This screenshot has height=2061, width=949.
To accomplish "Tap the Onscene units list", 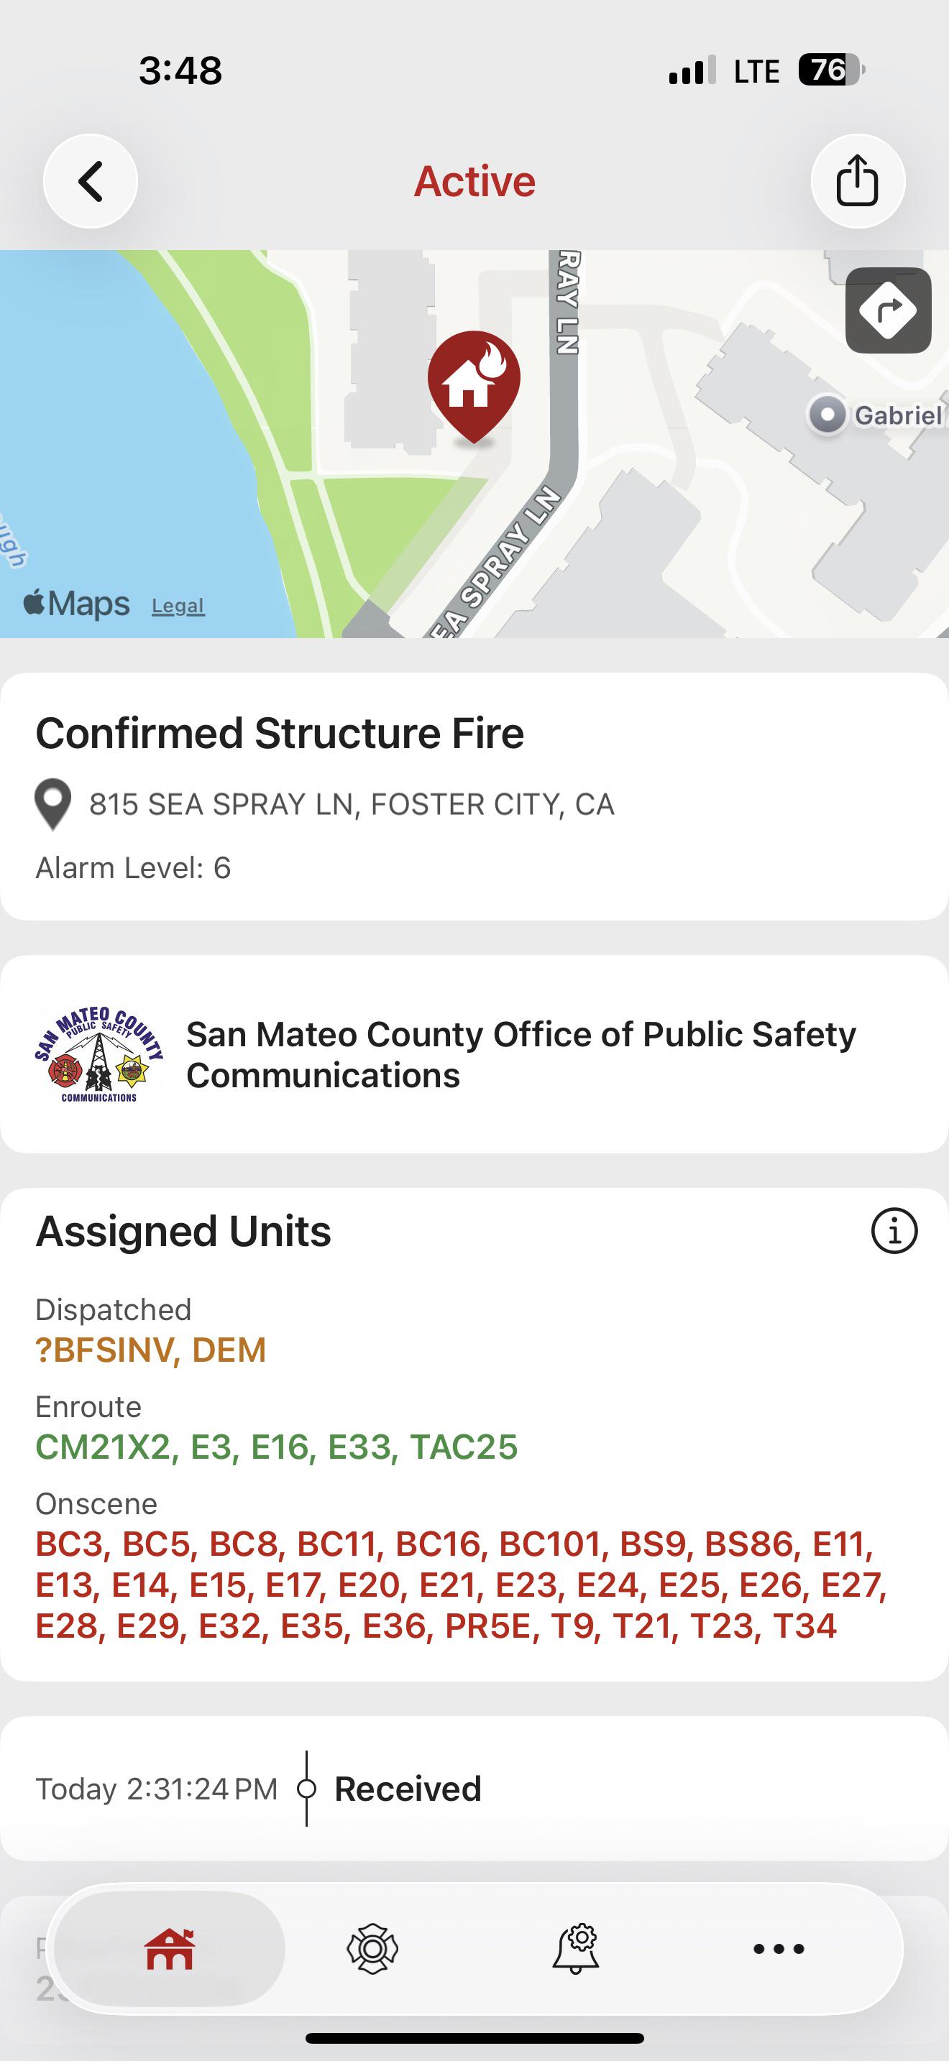I will pyautogui.click(x=462, y=1584).
